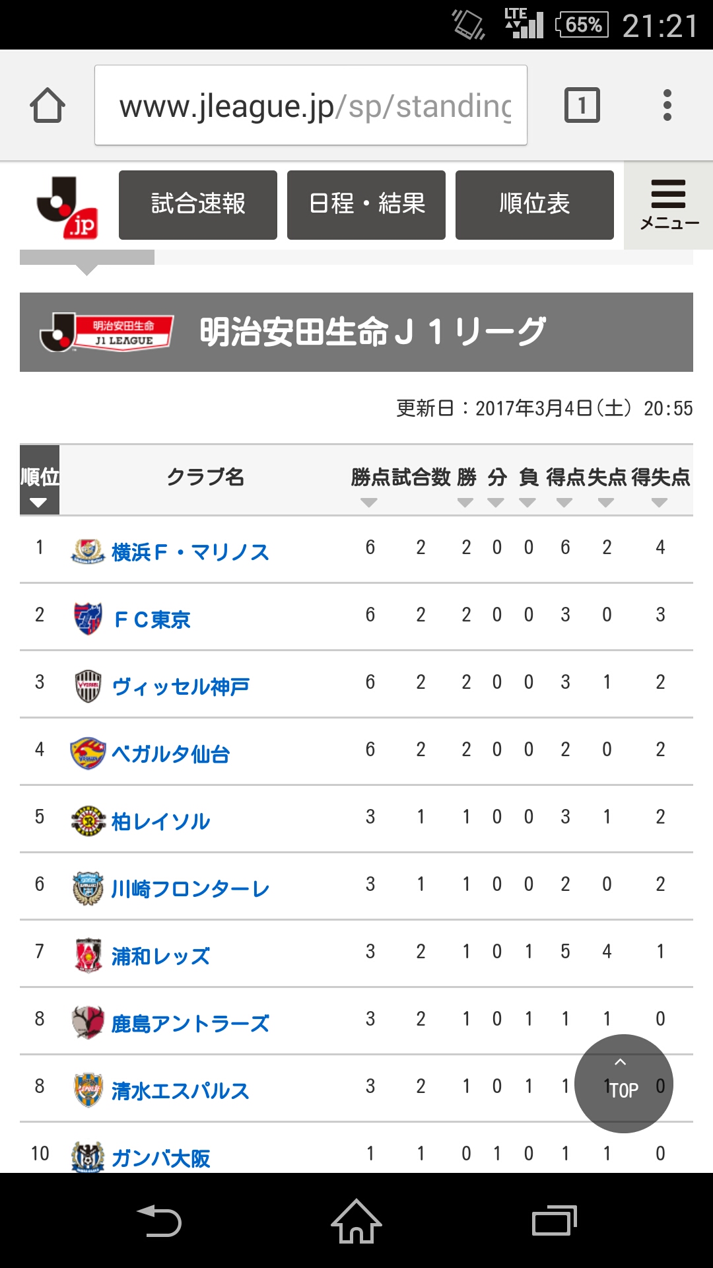Select the 順位表 tab
Viewport: 713px width, 1268px height.
[x=535, y=205]
